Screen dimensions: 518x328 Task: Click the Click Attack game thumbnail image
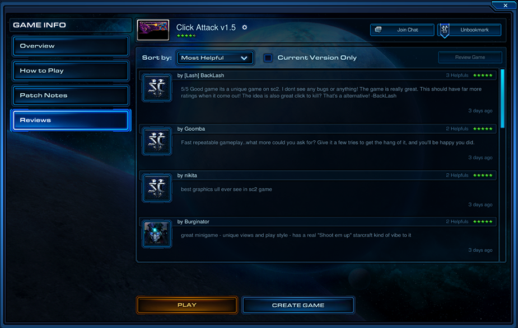pos(153,30)
